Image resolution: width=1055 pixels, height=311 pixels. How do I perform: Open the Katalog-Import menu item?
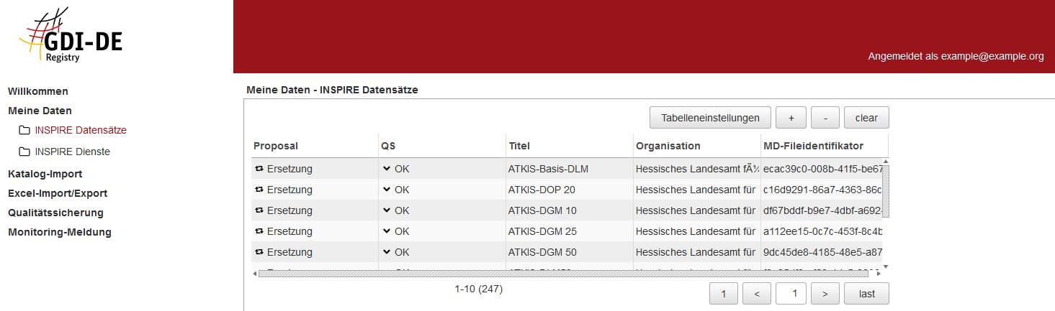point(45,174)
